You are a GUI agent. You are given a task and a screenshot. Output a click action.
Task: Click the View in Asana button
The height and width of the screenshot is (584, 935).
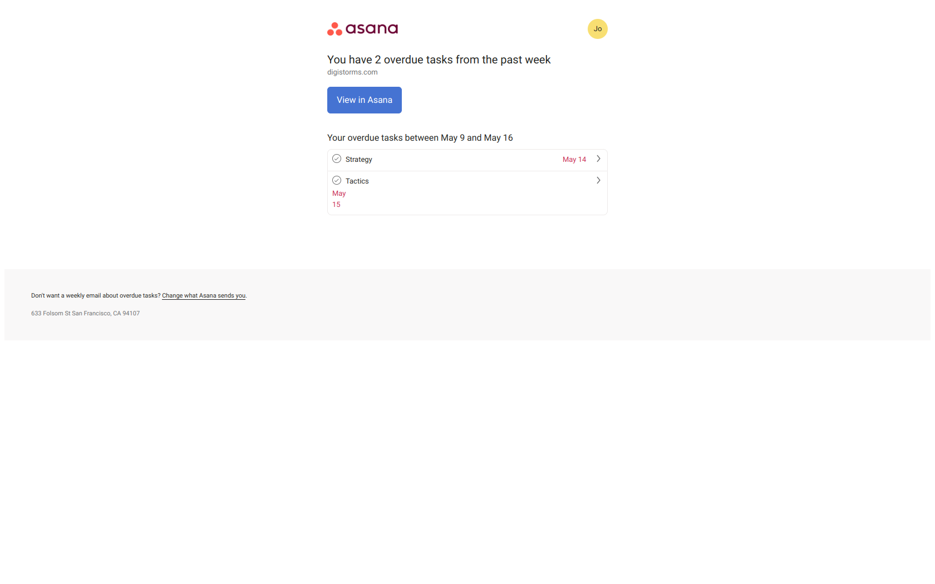coord(365,100)
